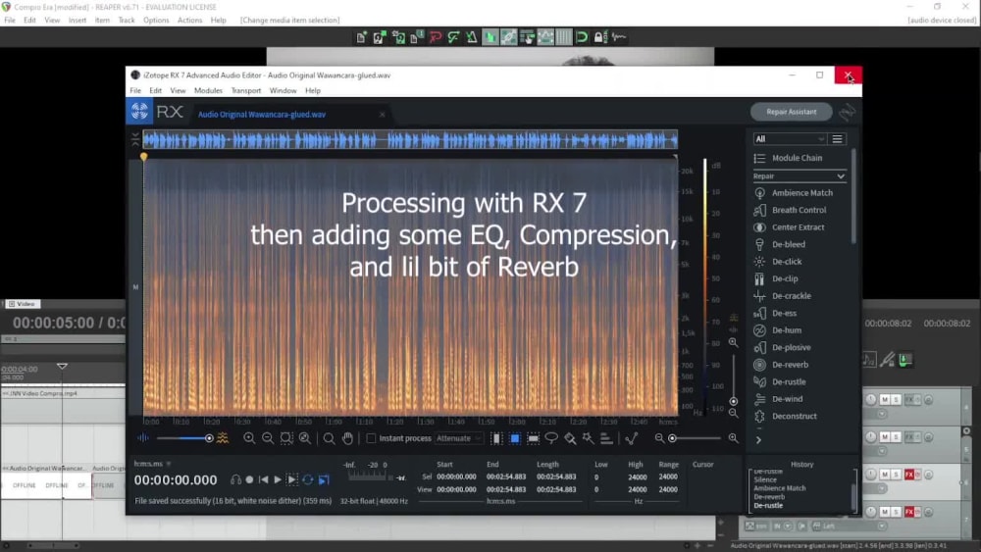Launch the Repair Assistant
Viewport: 981px width, 552px height.
(792, 112)
